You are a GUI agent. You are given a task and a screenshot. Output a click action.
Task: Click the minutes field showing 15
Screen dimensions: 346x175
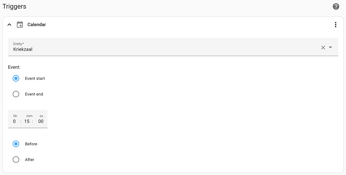click(x=27, y=121)
